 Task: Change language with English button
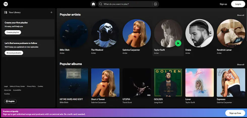coord(10,101)
